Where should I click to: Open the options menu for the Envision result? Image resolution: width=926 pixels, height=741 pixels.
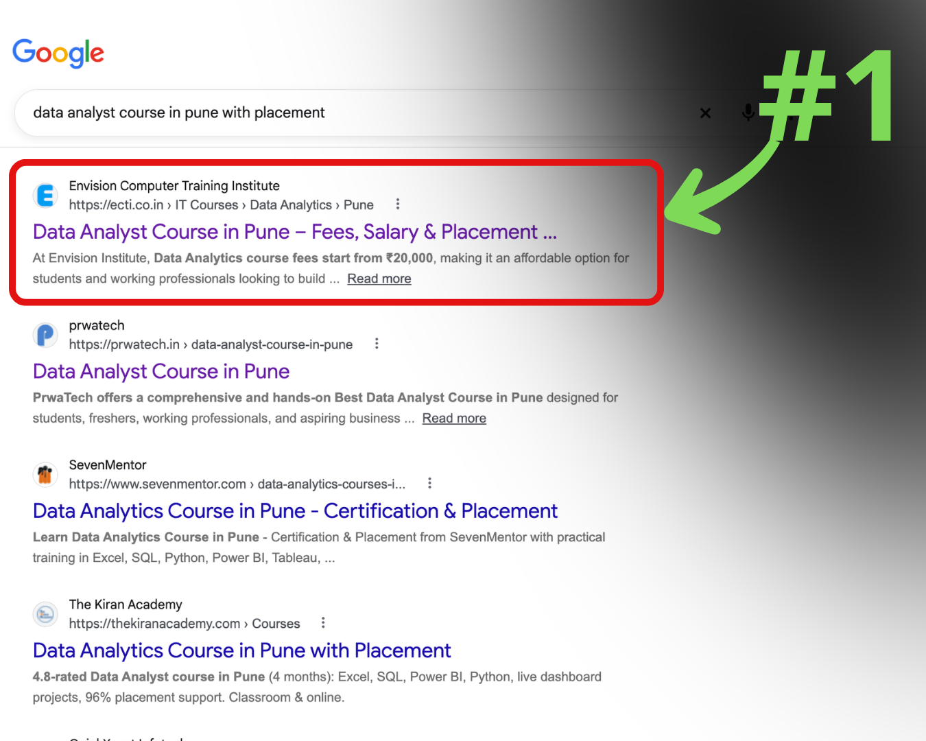(398, 204)
